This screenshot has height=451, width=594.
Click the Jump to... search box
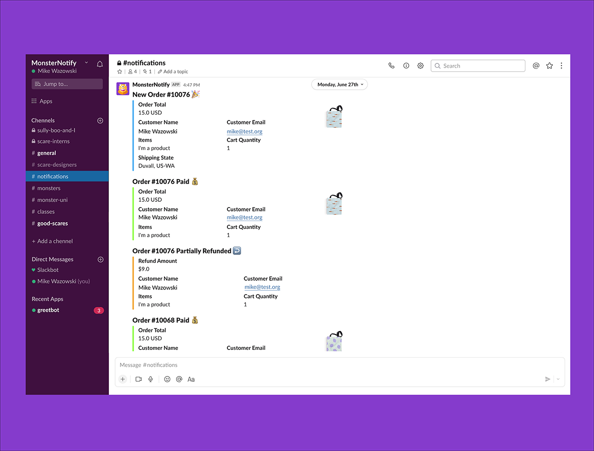67,84
